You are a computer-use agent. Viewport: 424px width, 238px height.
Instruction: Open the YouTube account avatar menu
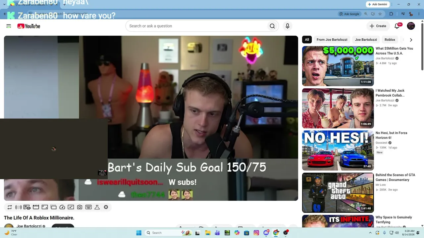click(411, 26)
